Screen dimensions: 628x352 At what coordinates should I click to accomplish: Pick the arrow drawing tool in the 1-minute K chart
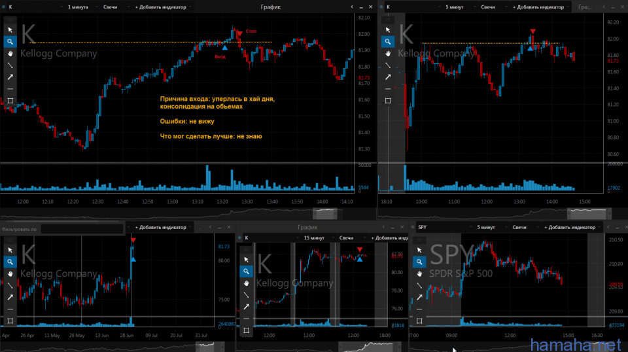[x=10, y=77]
